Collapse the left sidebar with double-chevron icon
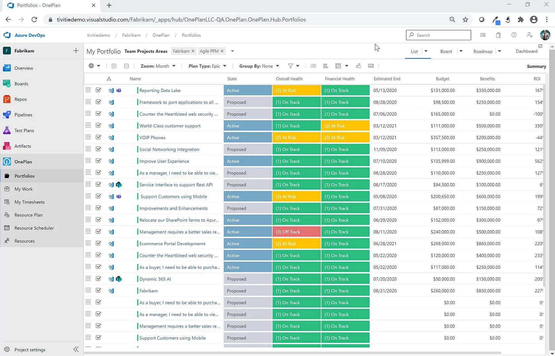 pyautogui.click(x=76, y=349)
